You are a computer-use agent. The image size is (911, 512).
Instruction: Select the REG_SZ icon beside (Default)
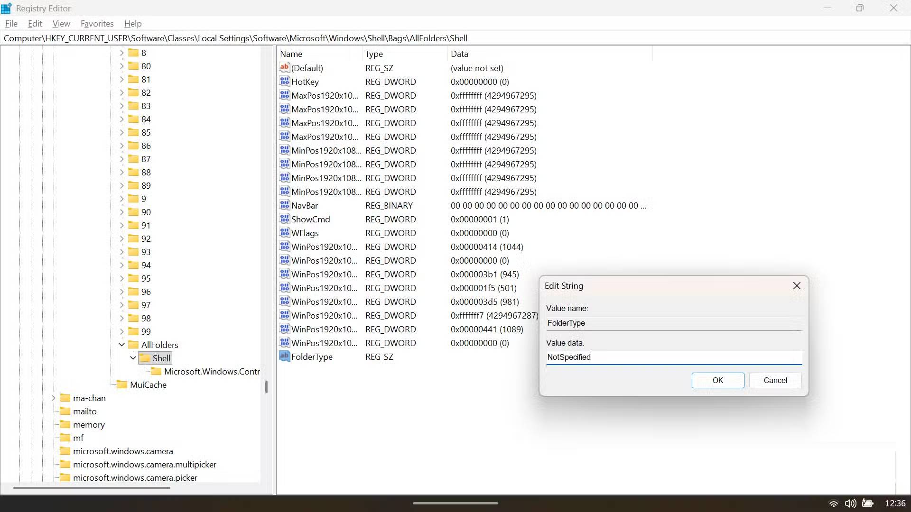tap(284, 68)
